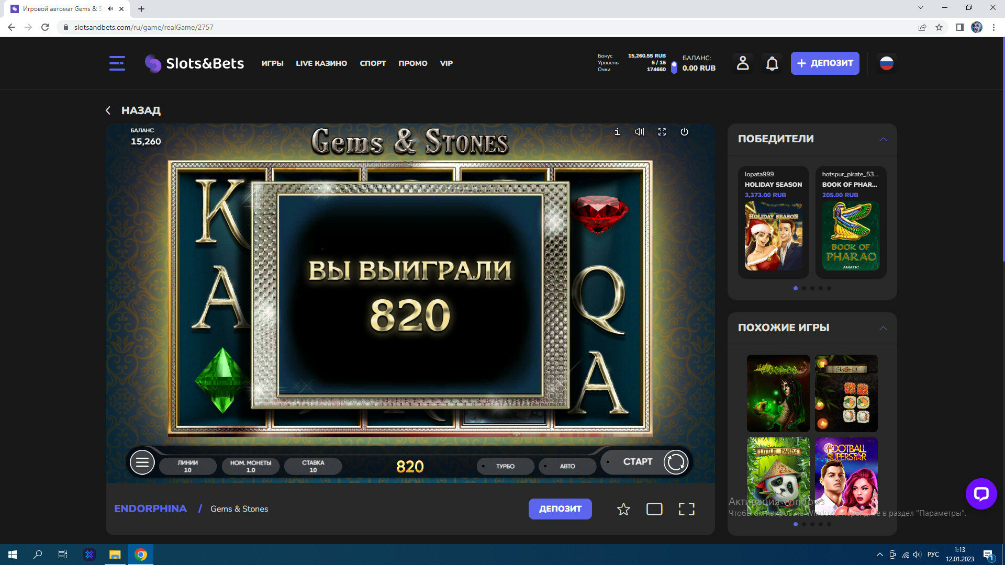Open the live chat bubble icon
This screenshot has width=1005, height=565.
click(981, 493)
